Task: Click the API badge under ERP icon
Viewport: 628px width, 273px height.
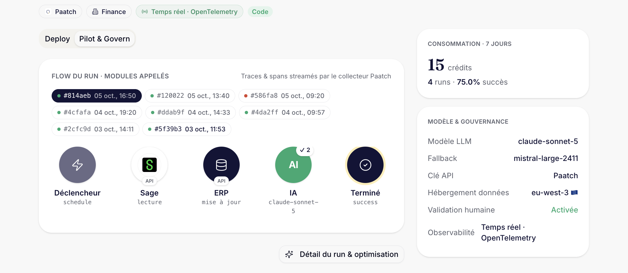Action: tap(221, 181)
